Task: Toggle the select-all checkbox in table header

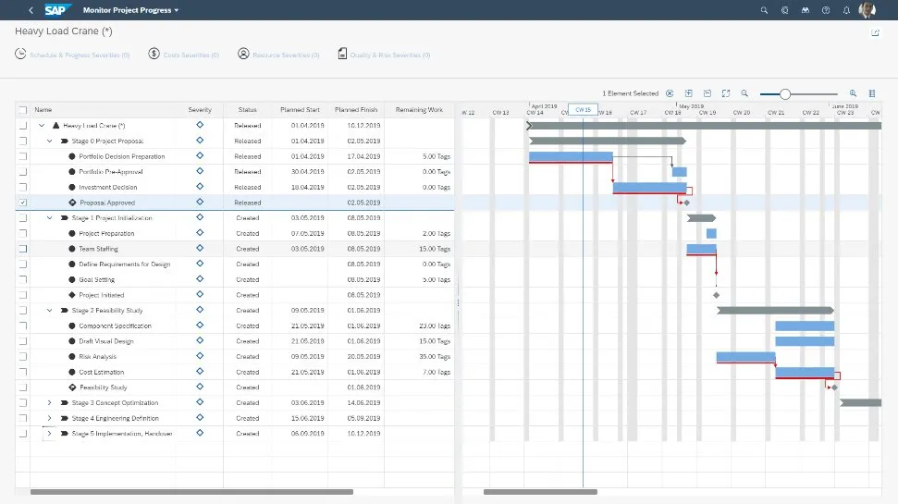Action: click(x=23, y=110)
